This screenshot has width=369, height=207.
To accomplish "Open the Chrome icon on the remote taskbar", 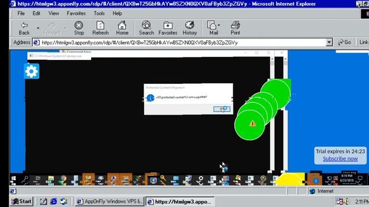I will tap(63, 180).
